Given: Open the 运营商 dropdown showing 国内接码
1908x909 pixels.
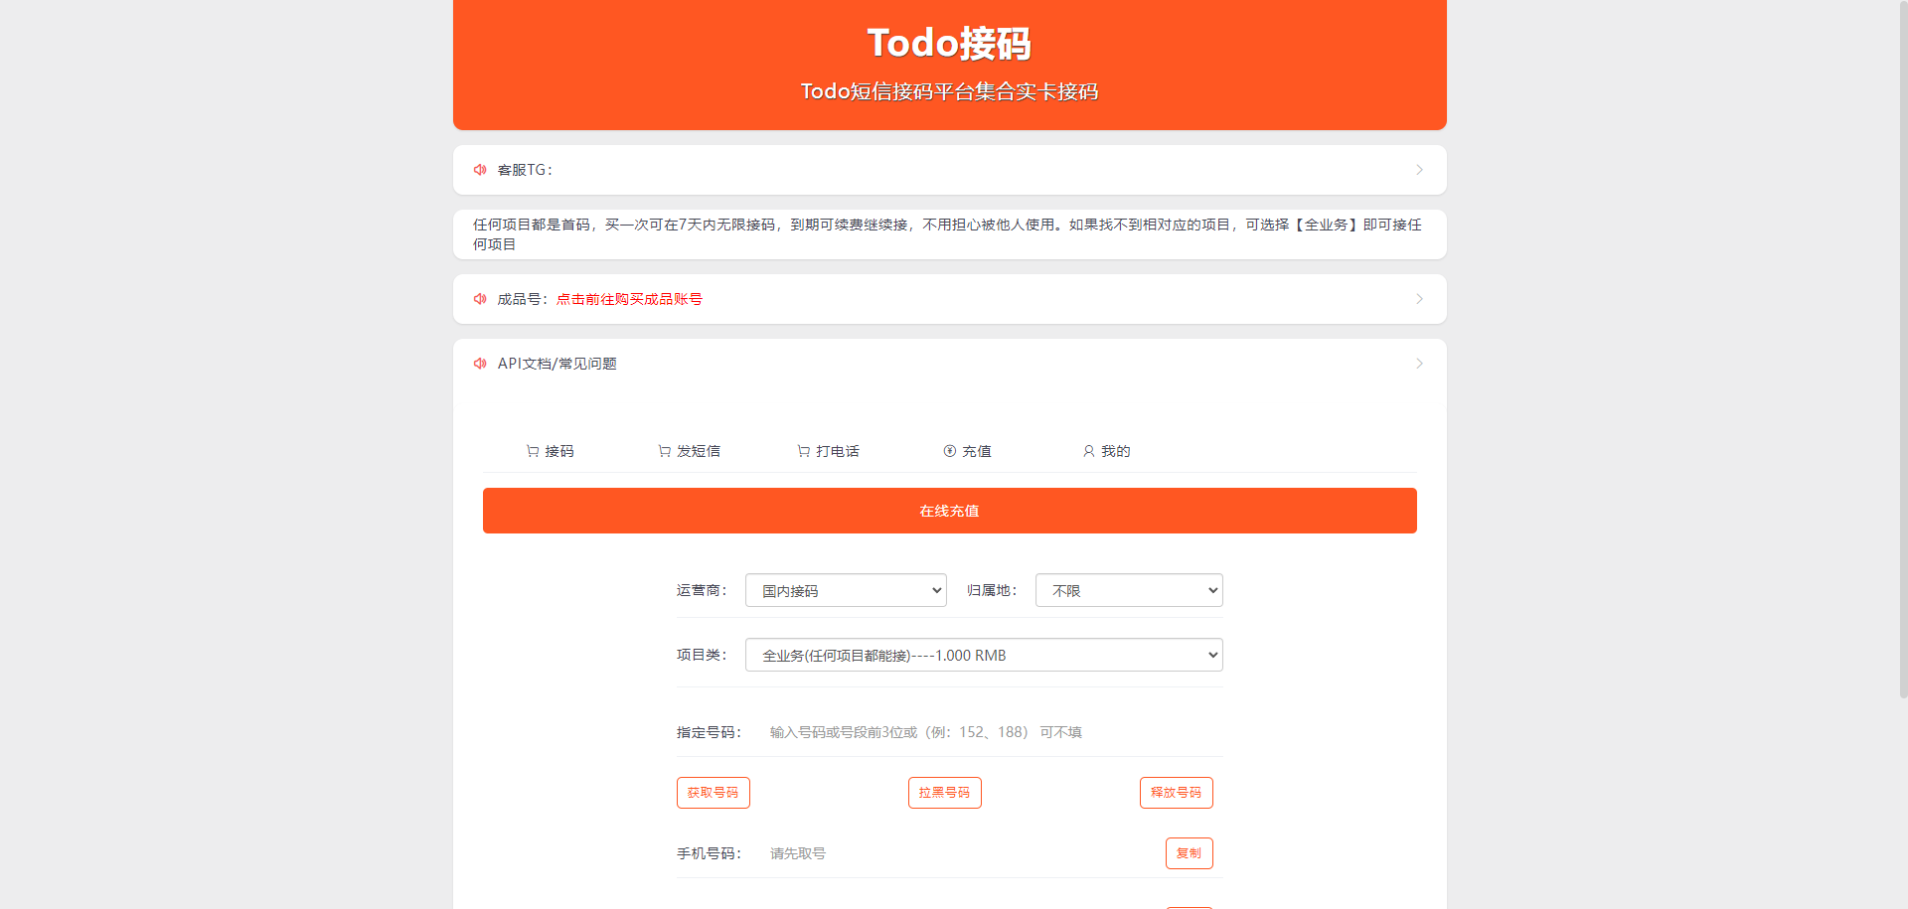Looking at the screenshot, I should [x=846, y=590].
